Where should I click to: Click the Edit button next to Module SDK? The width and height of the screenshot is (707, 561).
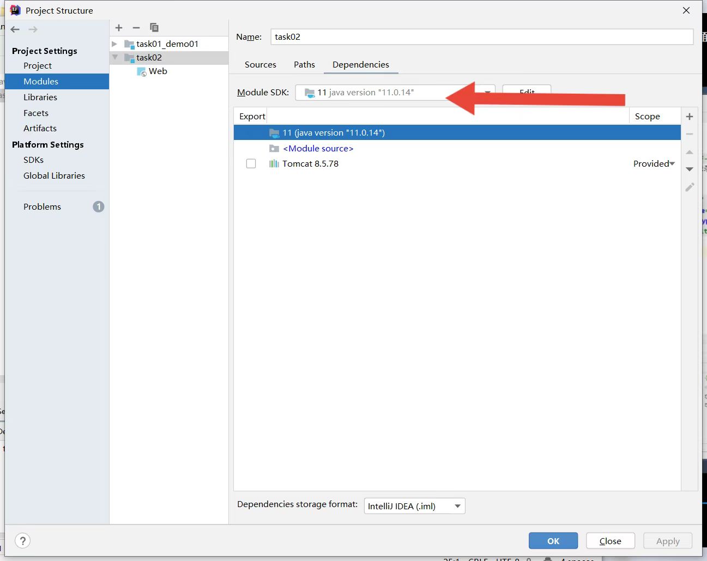tap(527, 92)
